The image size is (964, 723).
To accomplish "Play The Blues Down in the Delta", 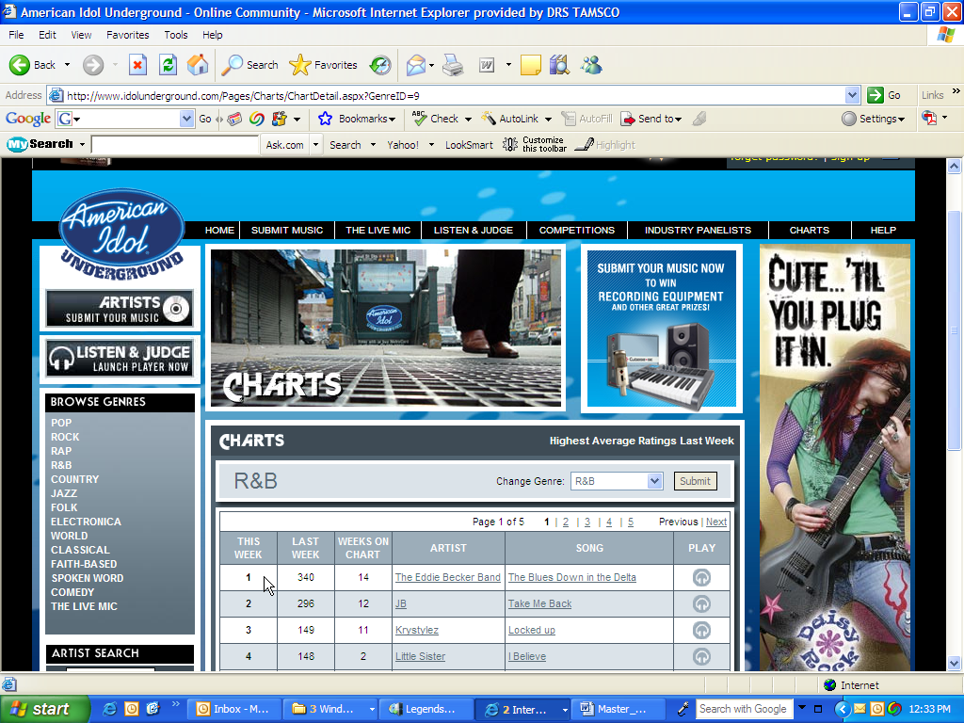I will [x=701, y=577].
